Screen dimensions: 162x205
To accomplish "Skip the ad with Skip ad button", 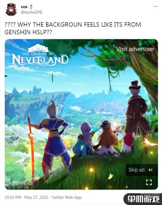I will click(x=142, y=170).
